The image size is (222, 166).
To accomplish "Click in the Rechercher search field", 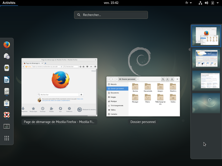I will pyautogui.click(x=111, y=15).
